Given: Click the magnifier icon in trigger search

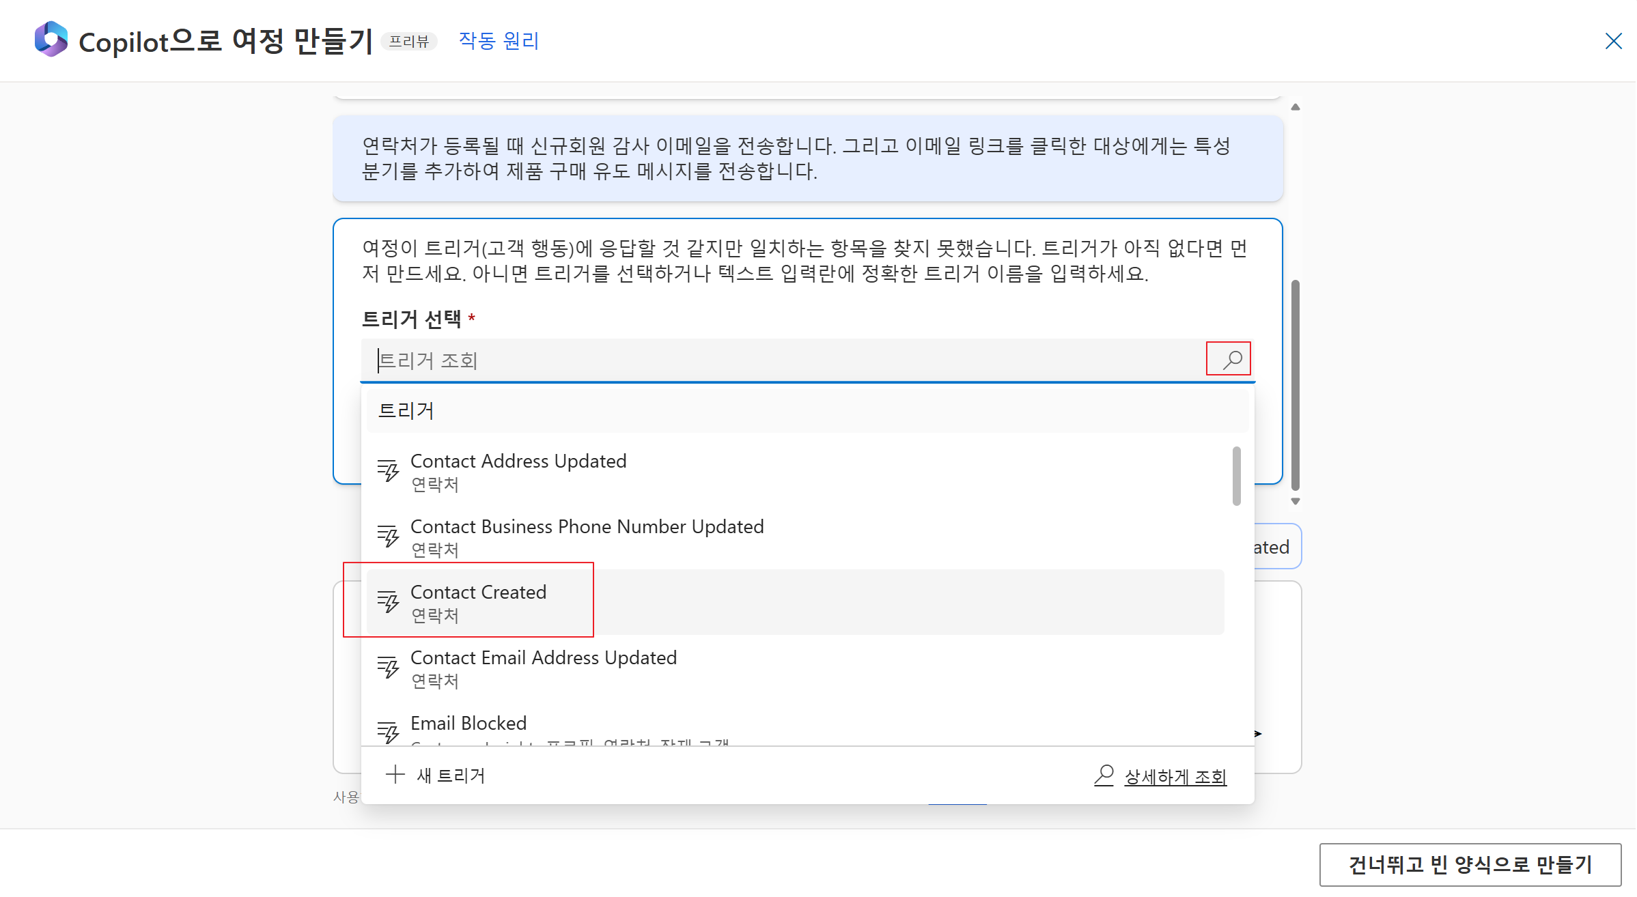Looking at the screenshot, I should point(1231,359).
